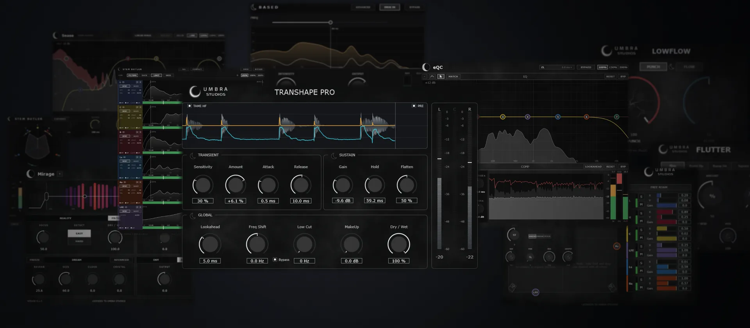This screenshot has width=750, height=328.
Task: Click the Dry / Wet knob
Action: [398, 244]
